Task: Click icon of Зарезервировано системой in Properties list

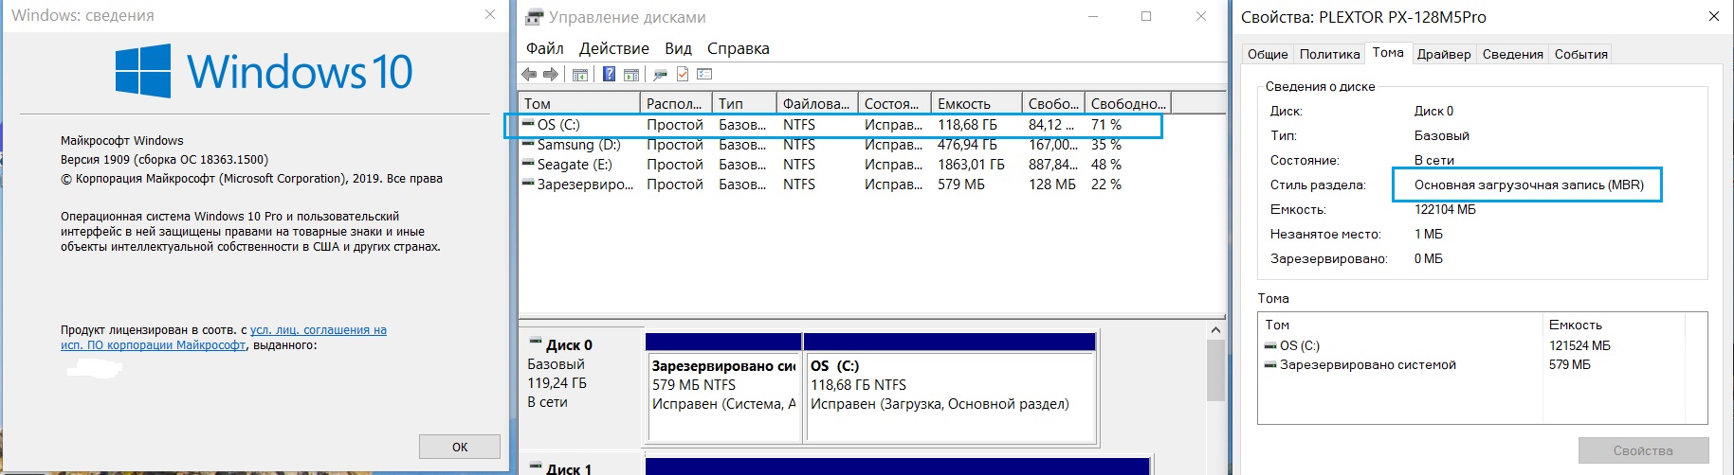Action: click(x=1270, y=364)
